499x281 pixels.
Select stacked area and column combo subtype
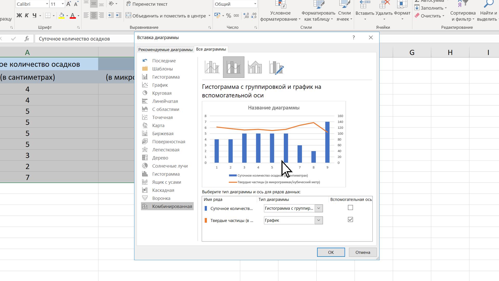click(255, 67)
